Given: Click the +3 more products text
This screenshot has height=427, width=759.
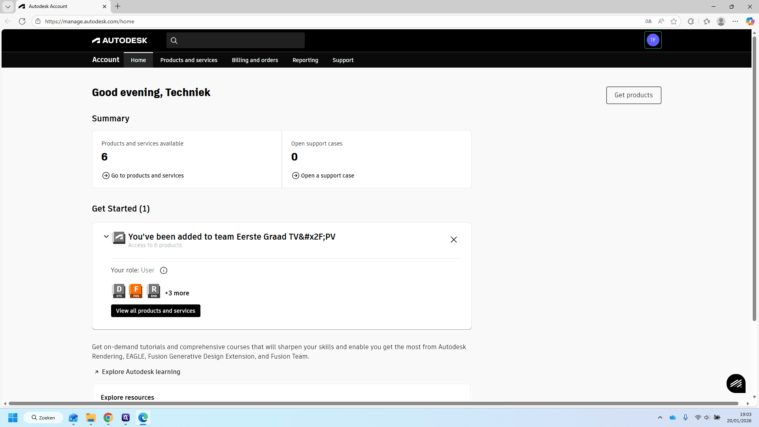Looking at the screenshot, I should click(x=177, y=293).
